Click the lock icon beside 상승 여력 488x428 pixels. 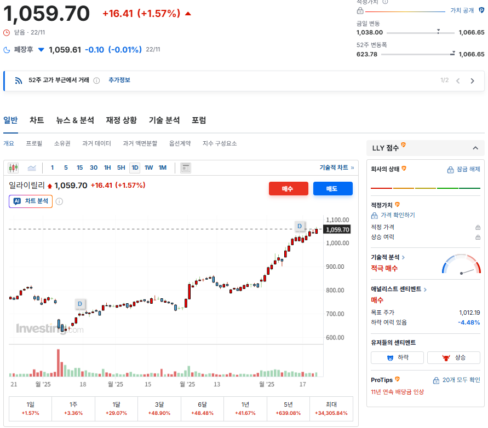[478, 238]
